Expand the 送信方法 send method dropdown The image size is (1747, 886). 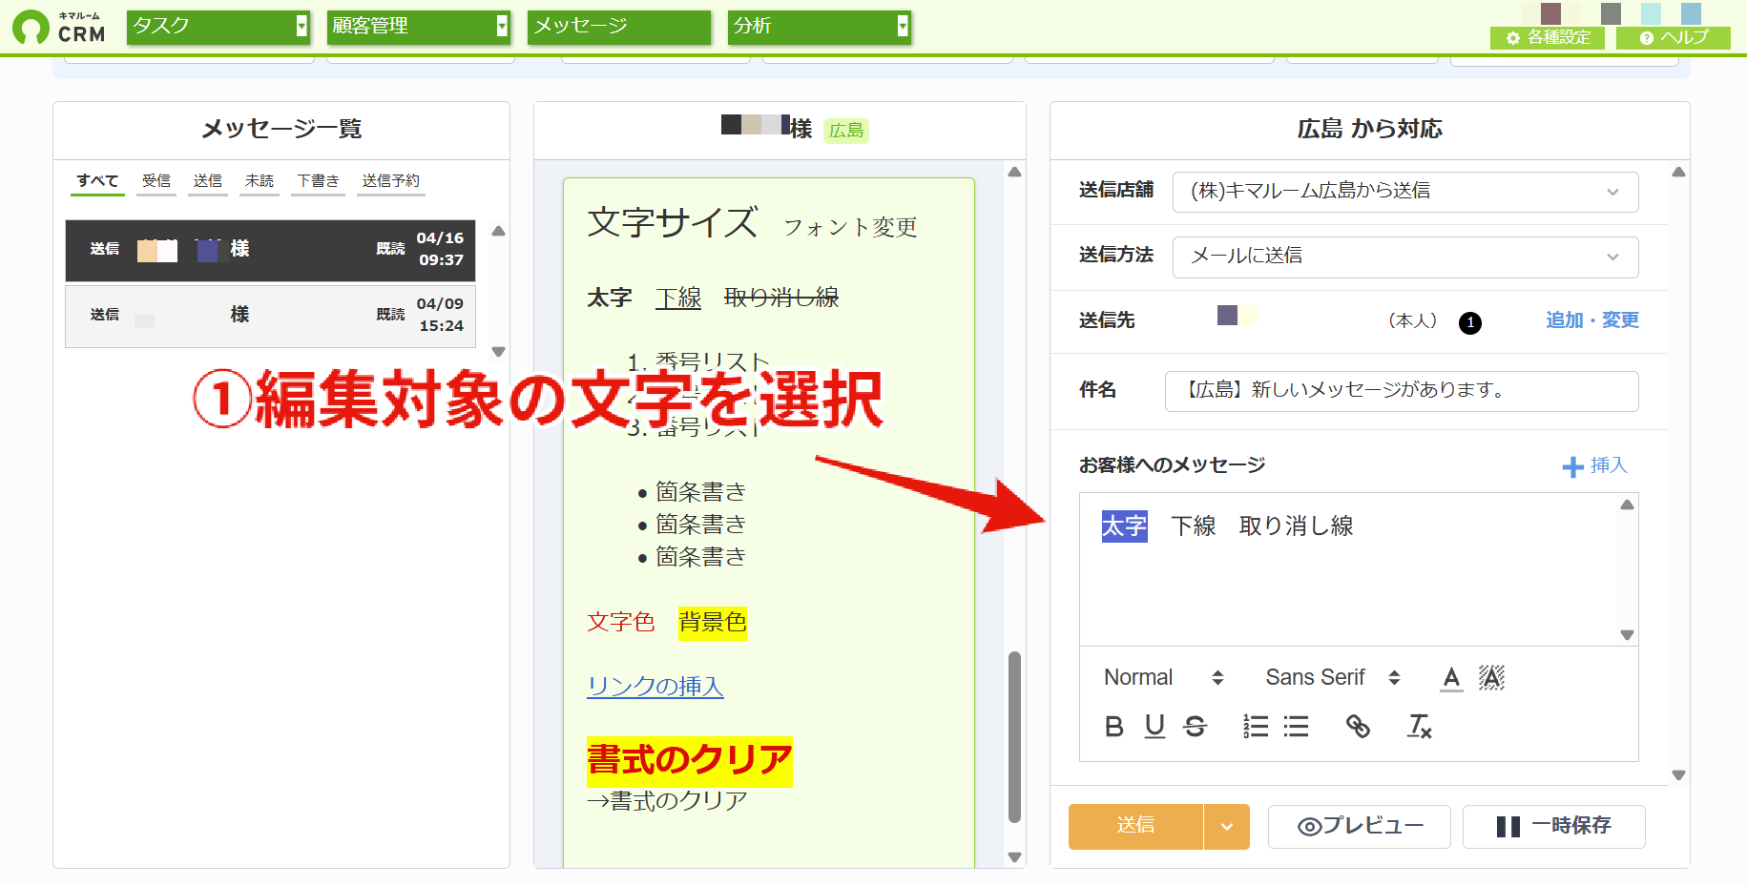(x=1405, y=257)
